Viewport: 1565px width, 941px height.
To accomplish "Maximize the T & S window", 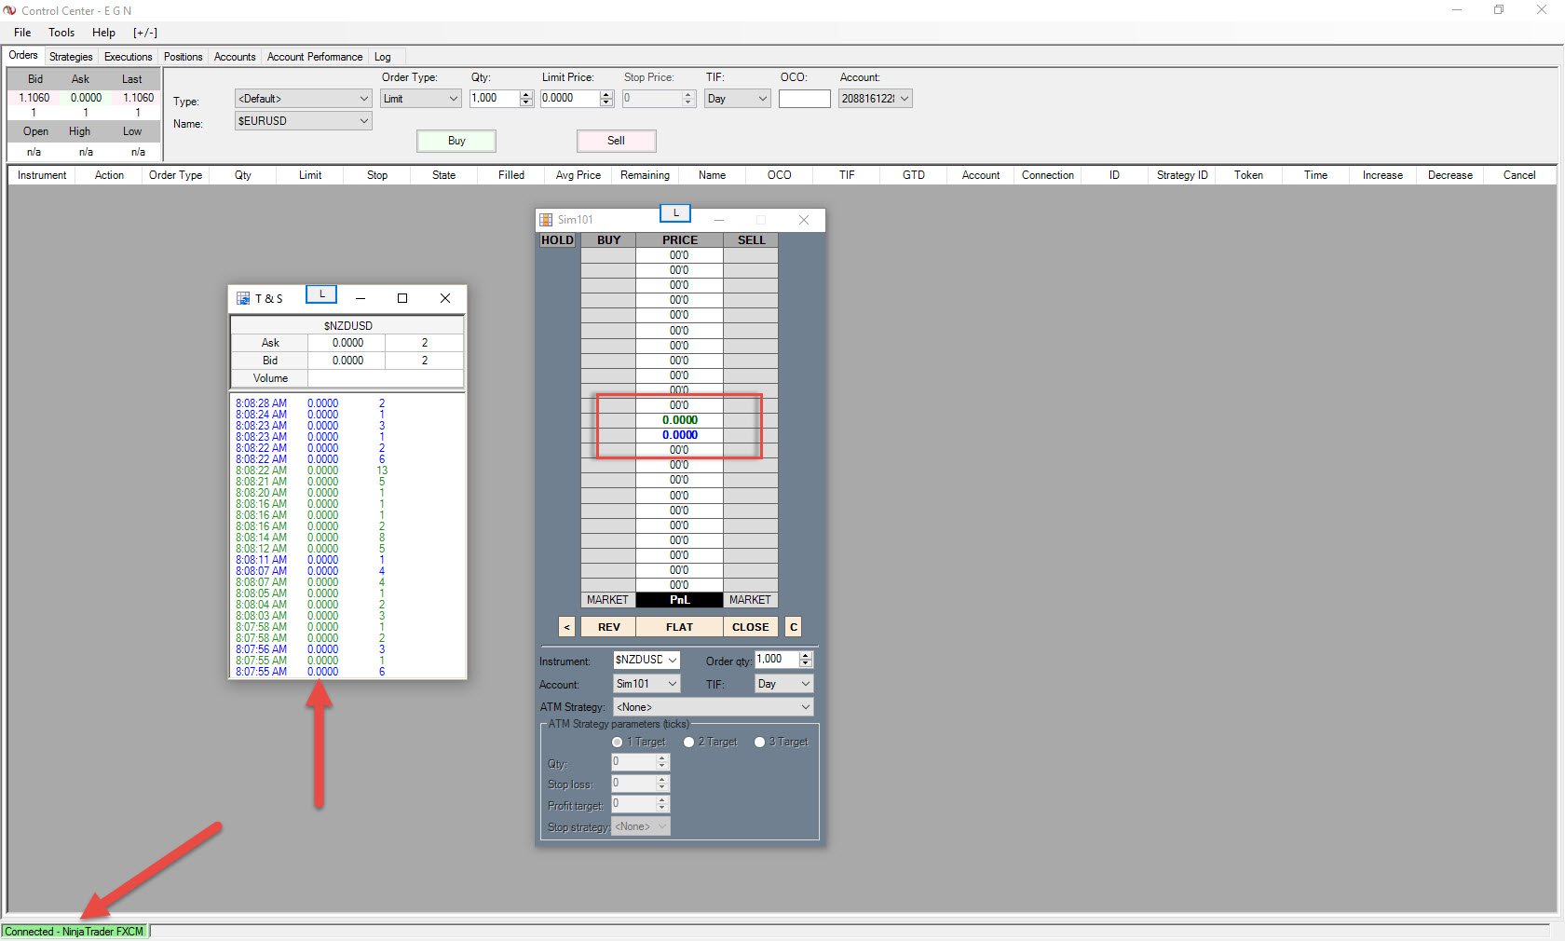I will pyautogui.click(x=402, y=298).
